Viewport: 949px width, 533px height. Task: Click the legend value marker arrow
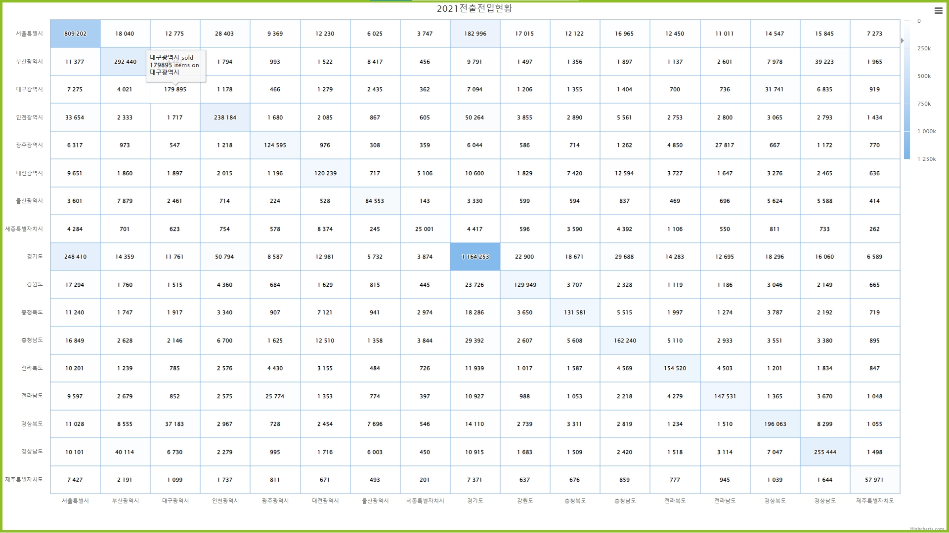coord(902,40)
